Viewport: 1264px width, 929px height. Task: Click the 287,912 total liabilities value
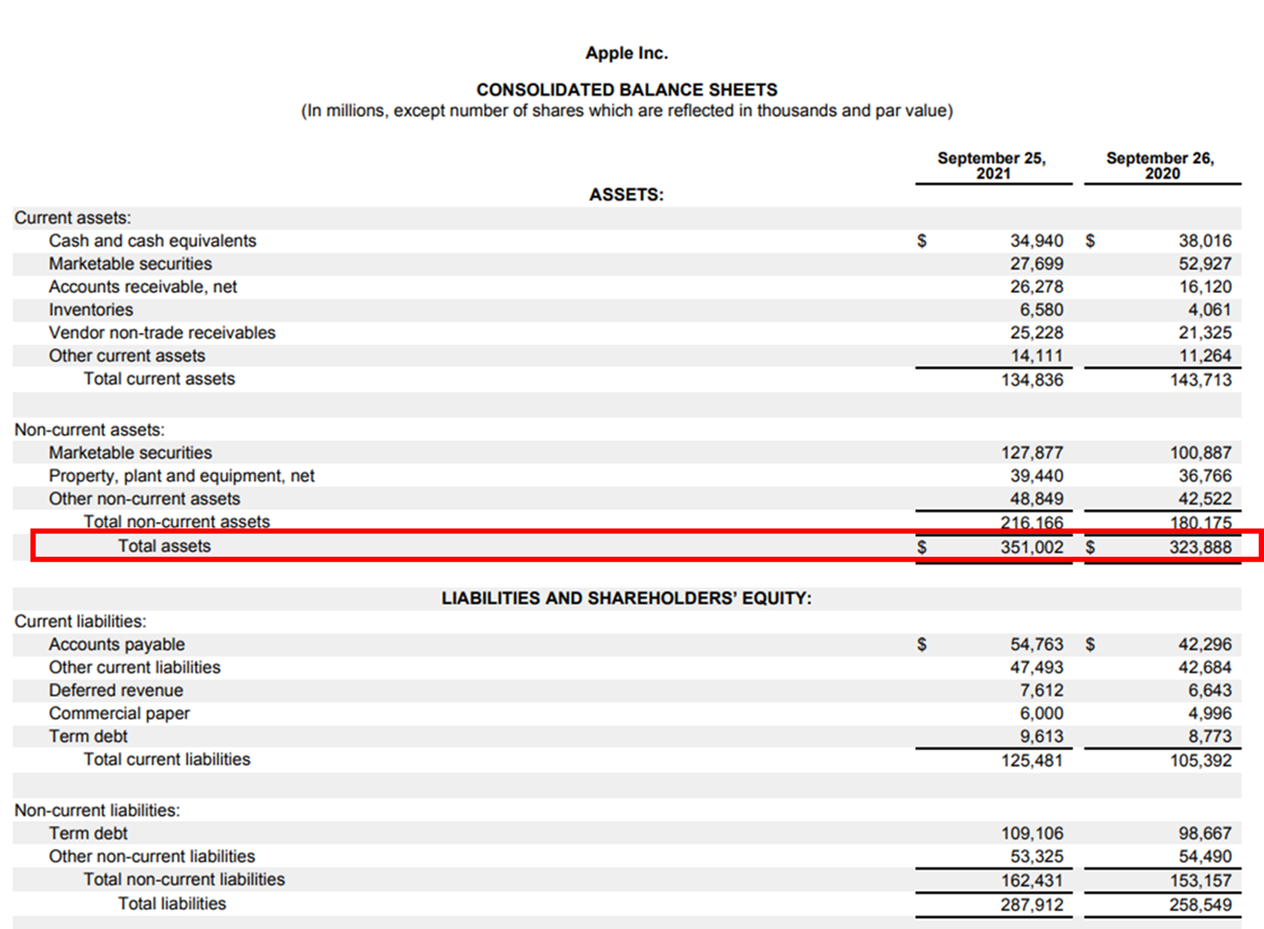pos(1032,905)
